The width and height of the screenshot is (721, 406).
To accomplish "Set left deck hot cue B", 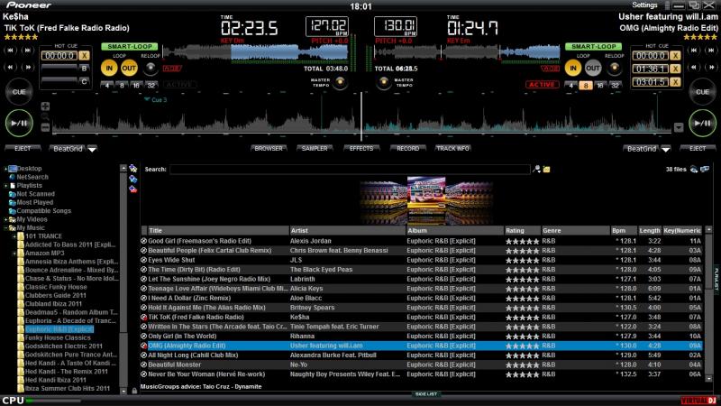I will [x=84, y=69].
